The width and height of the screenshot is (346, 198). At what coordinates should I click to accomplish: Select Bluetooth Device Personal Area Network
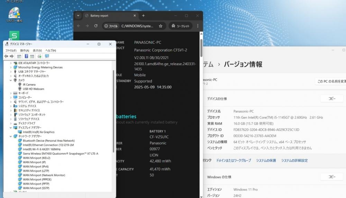pyautogui.click(x=48, y=141)
